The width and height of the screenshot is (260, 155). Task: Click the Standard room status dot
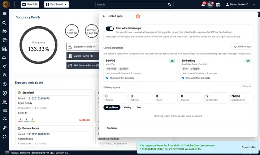click(x=19, y=93)
